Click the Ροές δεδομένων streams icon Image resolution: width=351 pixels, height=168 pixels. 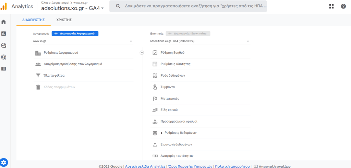(155, 76)
